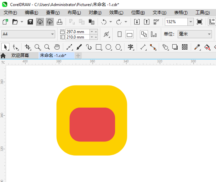Select the Interactive Fill tool

pos(207,47)
